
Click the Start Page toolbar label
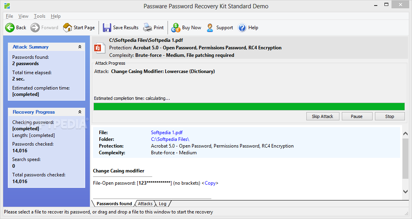pyautogui.click(x=84, y=28)
